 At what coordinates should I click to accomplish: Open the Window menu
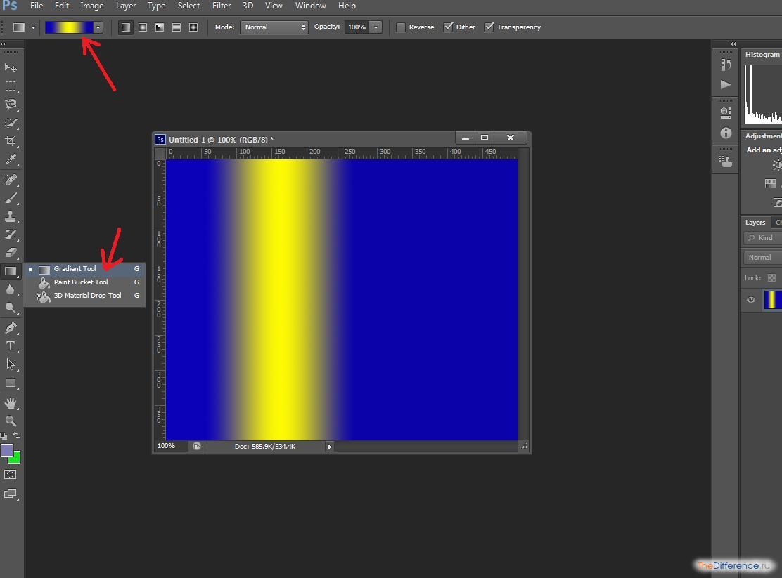[310, 6]
